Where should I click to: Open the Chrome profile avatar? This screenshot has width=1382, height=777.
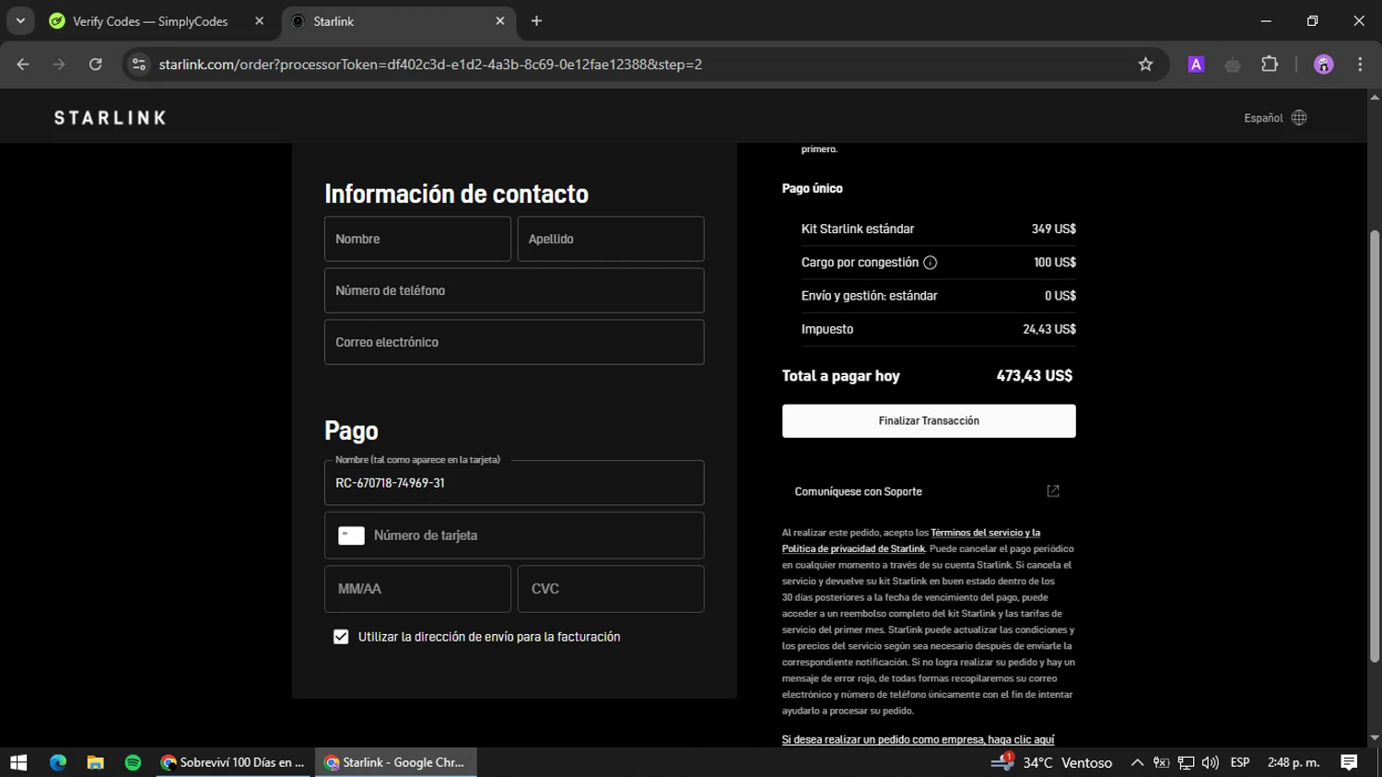tap(1324, 65)
